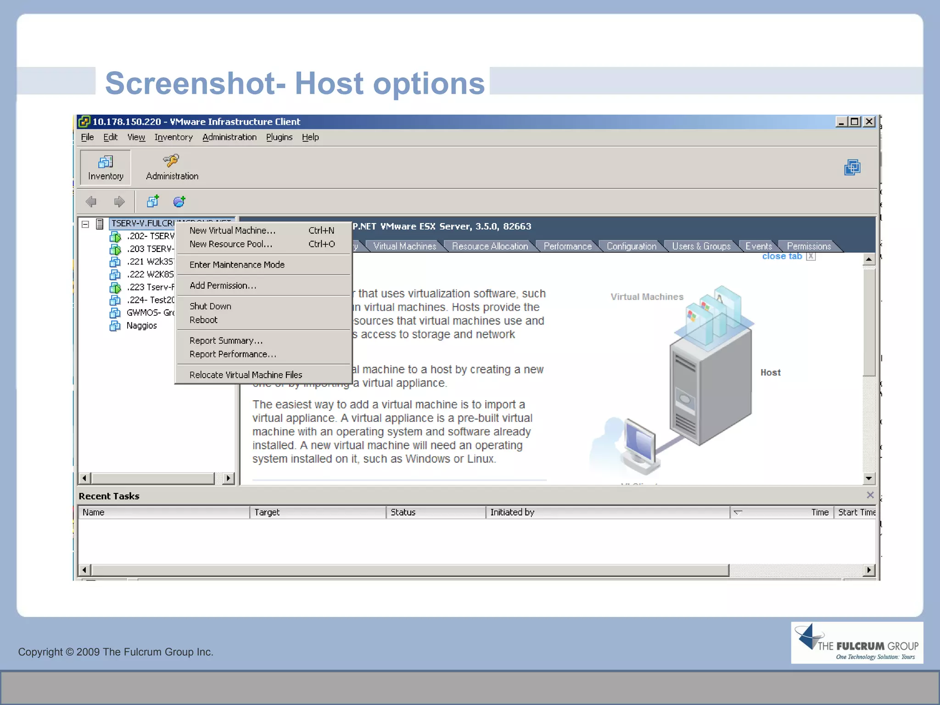This screenshot has height=705, width=940.
Task: Open the File menu
Action: [x=87, y=137]
